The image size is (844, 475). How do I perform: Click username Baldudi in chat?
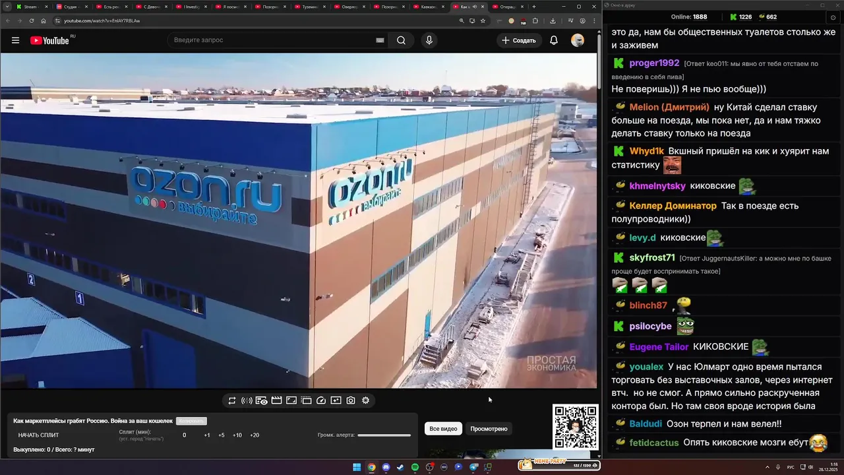click(646, 424)
